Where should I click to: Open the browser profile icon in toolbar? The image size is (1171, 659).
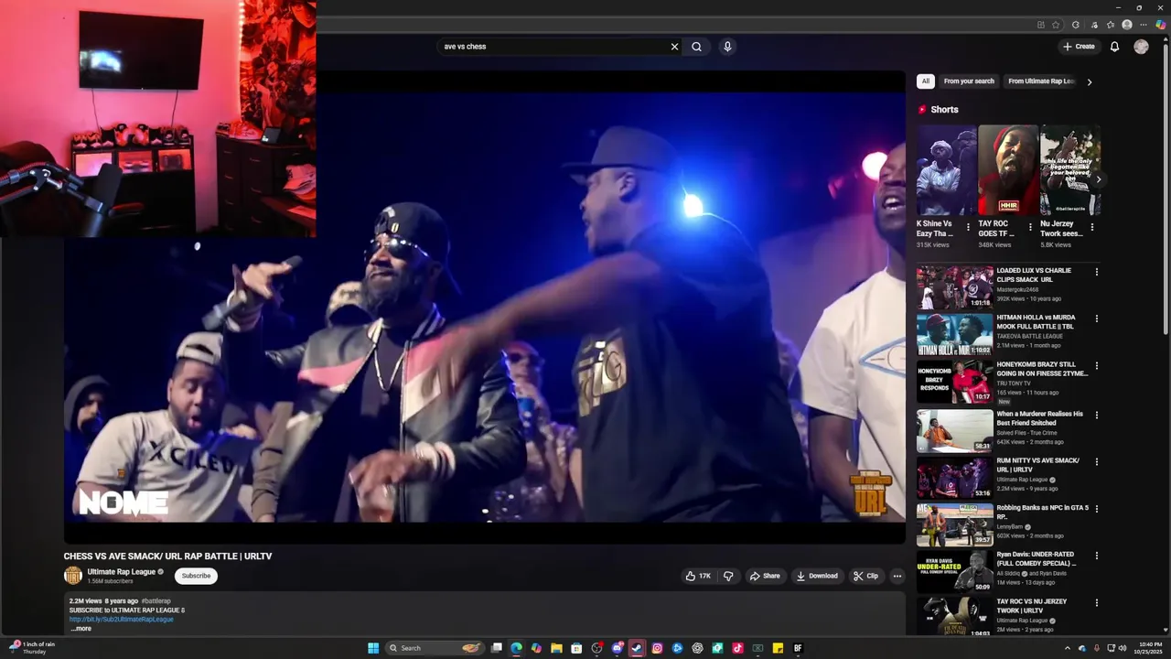click(1127, 25)
